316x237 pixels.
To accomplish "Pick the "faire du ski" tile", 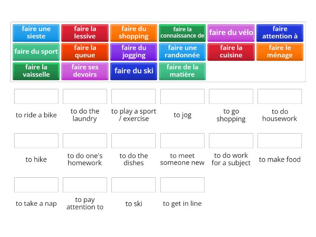I will (x=134, y=71).
